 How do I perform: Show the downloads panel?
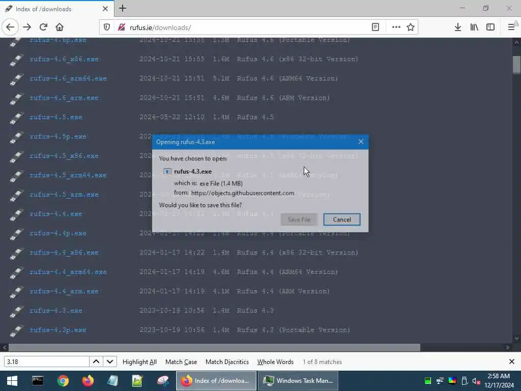coord(458,27)
